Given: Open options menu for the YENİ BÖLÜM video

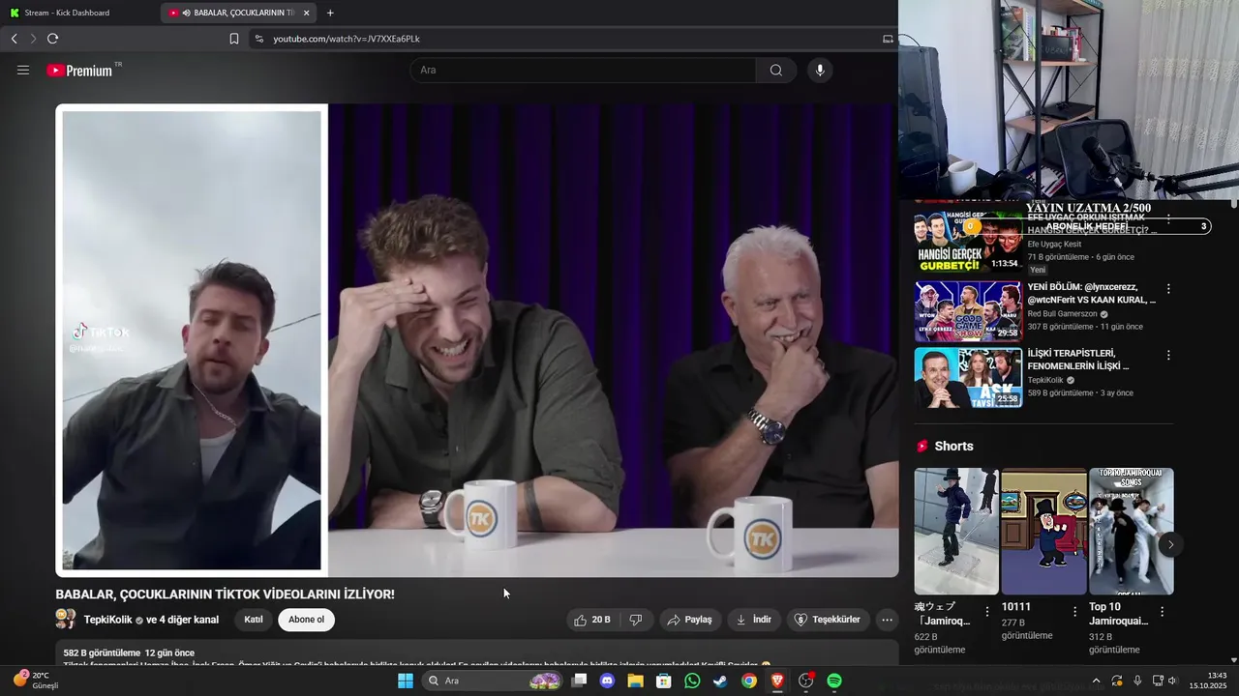Looking at the screenshot, I should tap(1168, 289).
